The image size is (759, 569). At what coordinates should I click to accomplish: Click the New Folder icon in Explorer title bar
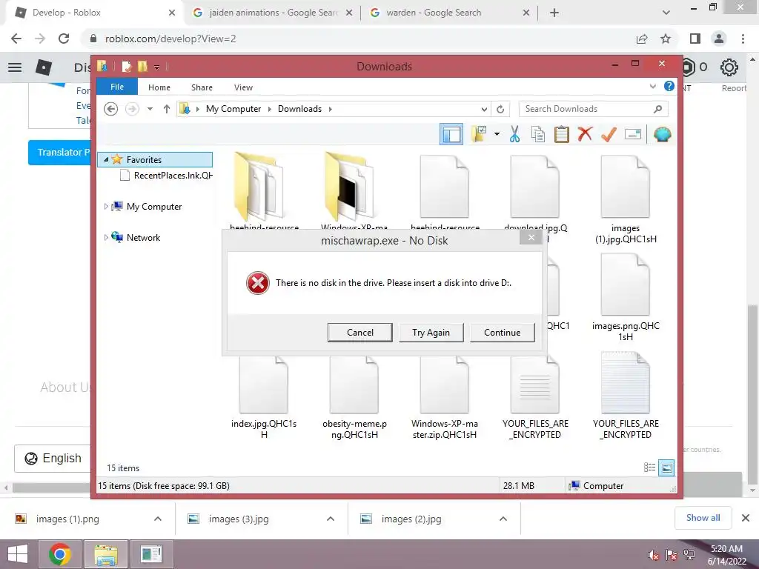(142, 66)
